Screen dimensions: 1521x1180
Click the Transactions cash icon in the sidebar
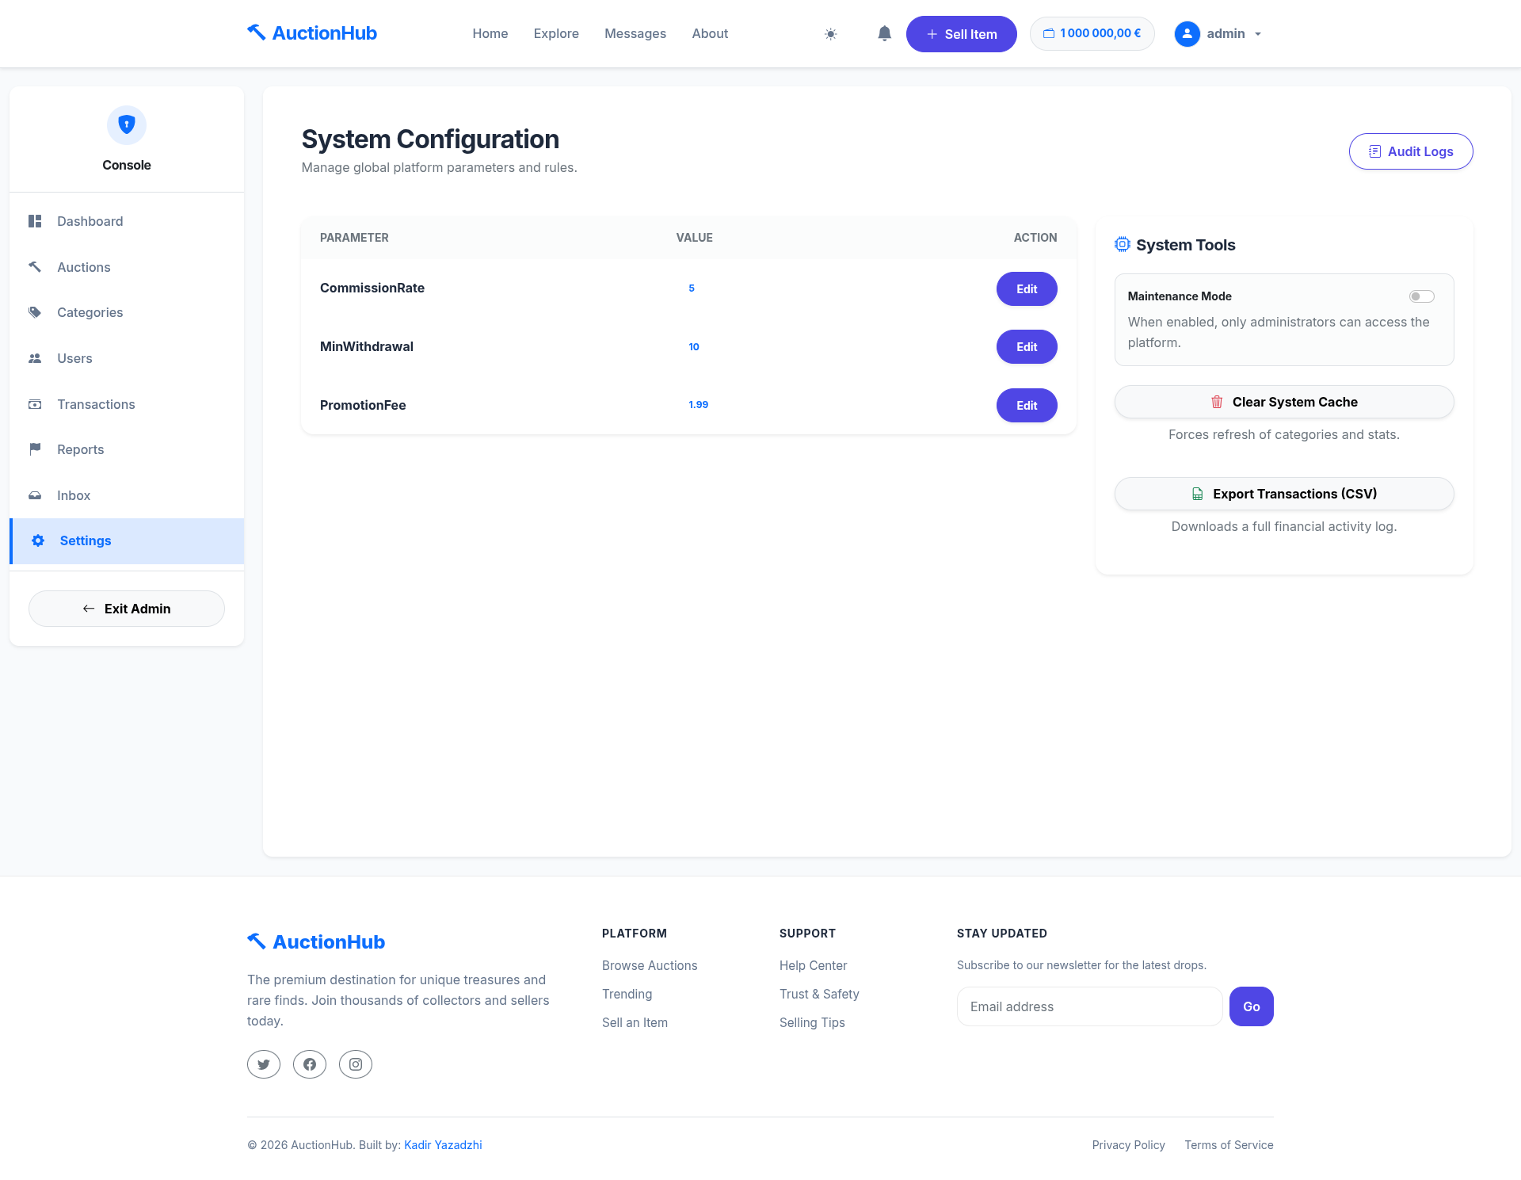[35, 404]
